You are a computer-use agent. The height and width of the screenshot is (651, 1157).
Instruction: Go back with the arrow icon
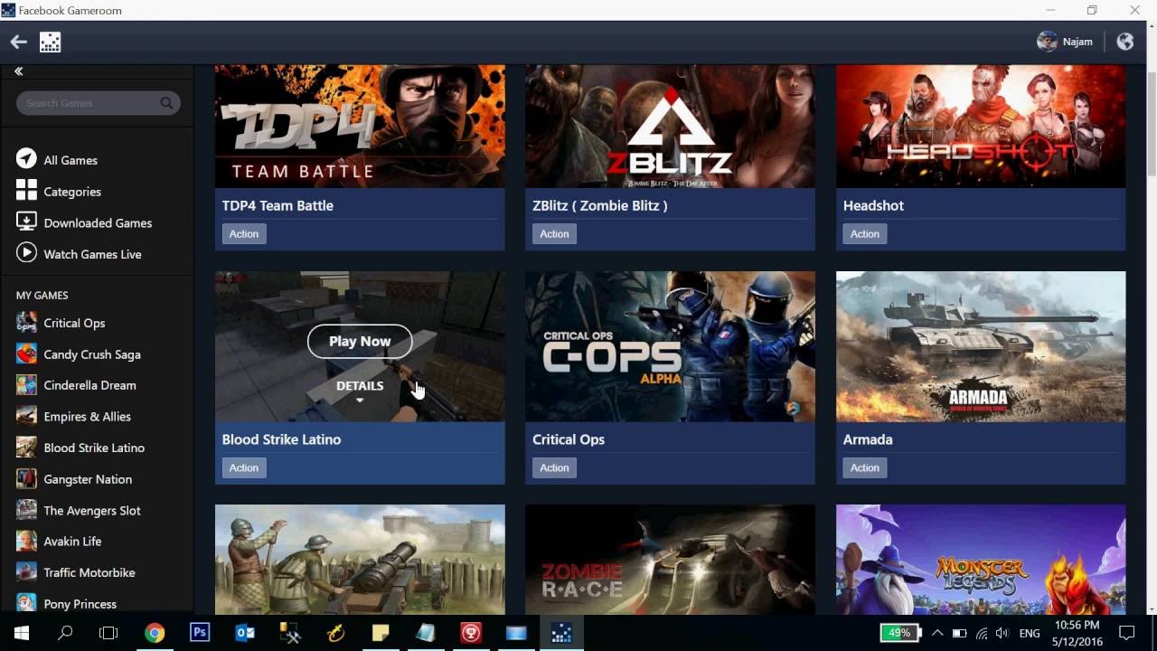tap(19, 42)
